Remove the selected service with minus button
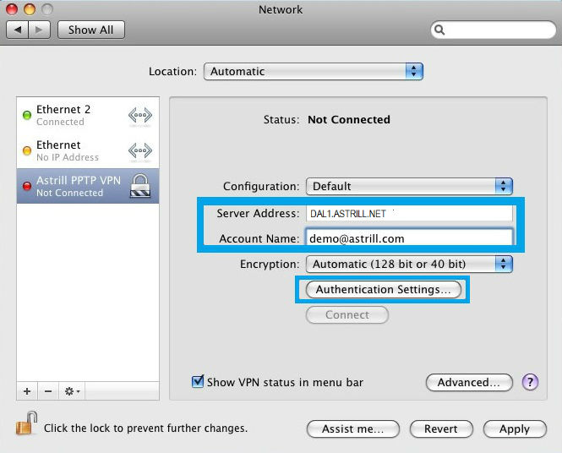 pyautogui.click(x=48, y=391)
